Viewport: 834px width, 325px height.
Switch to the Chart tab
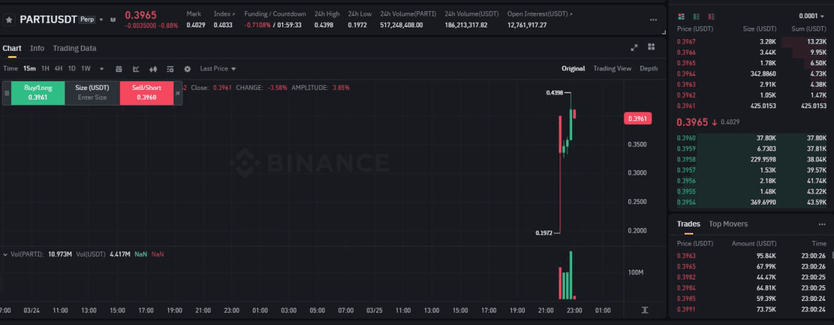(x=12, y=48)
